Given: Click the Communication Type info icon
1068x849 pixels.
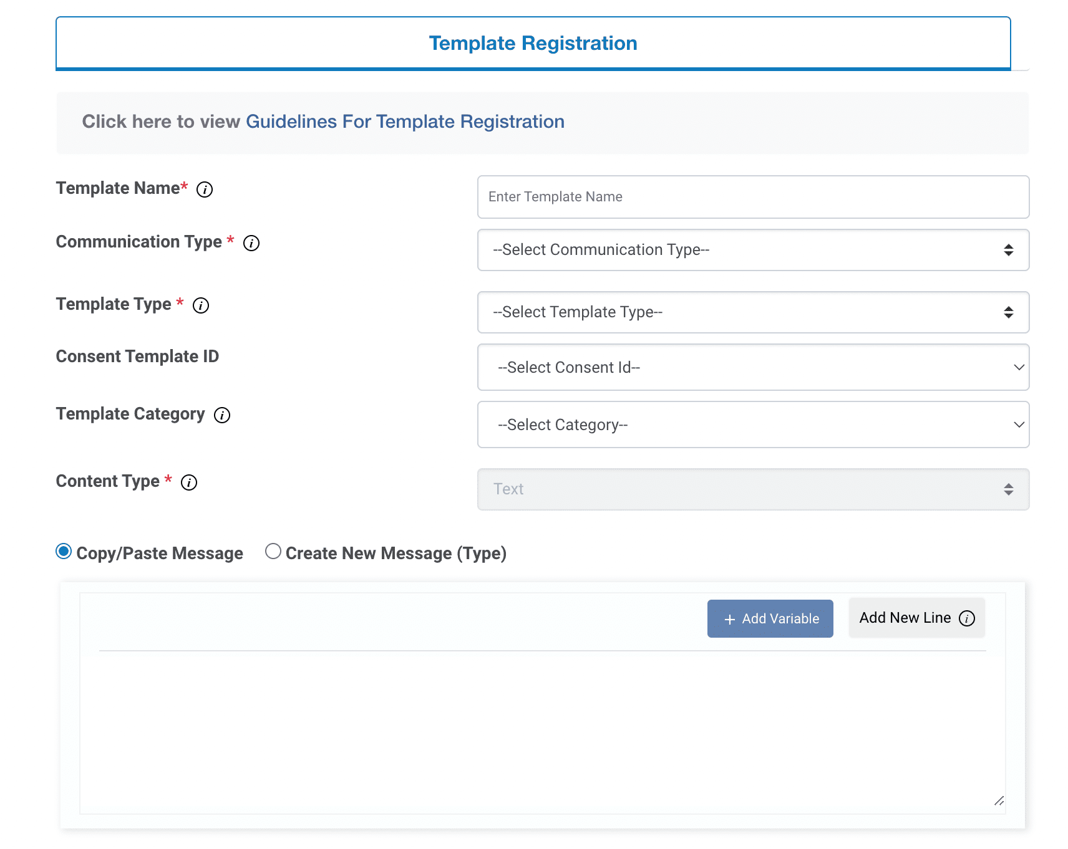Looking at the screenshot, I should [251, 244].
